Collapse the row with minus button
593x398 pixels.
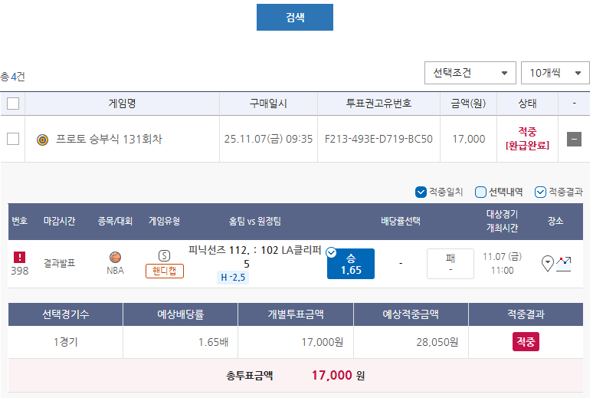574,139
